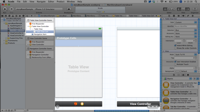This screenshot has width=200, height=112.
Task: Open the Editor menu
Action: tap(51, 1)
